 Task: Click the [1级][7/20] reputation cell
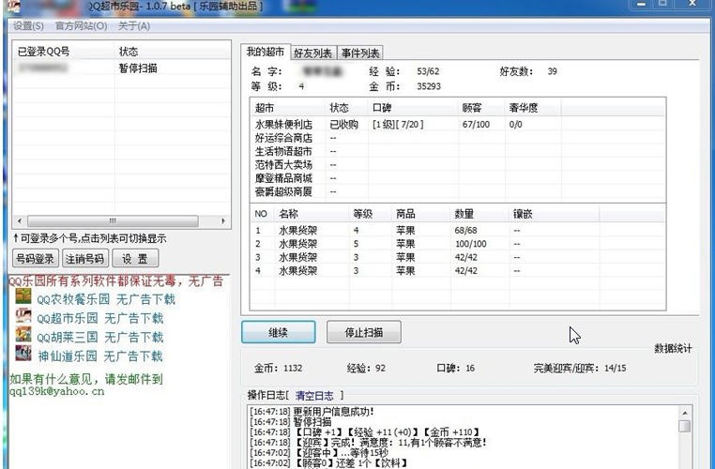(x=398, y=125)
